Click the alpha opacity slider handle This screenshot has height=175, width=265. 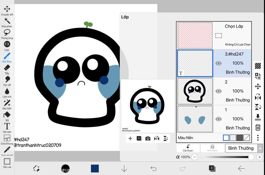251,157
